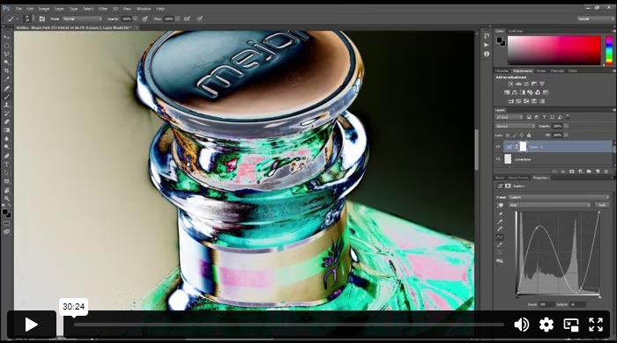Select the Hand tool in the toolbox
Viewport: 617px width, 343px height.
7,190
